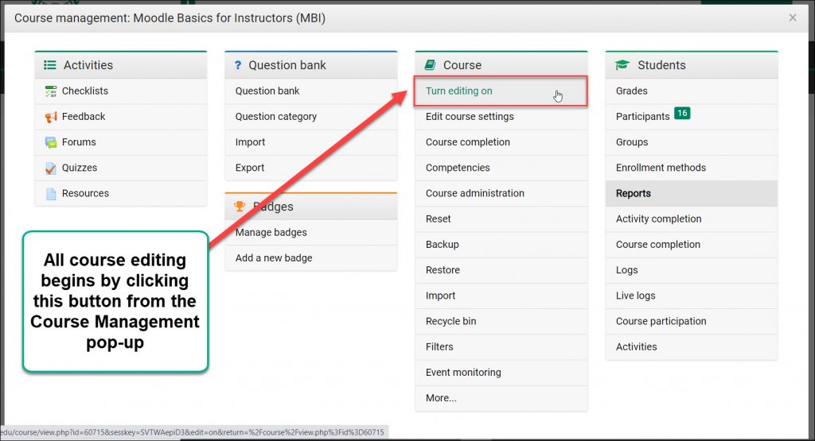Select Export under Question bank
815x441 pixels.
tap(249, 168)
